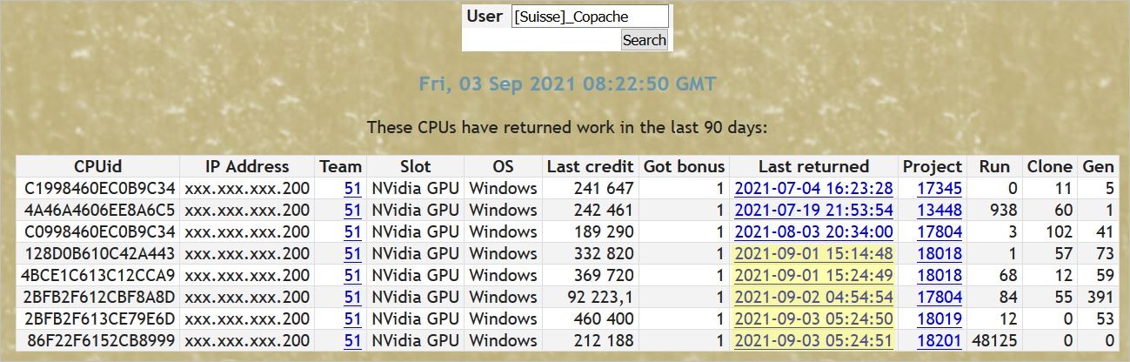1130x362 pixels.
Task: Open project 17804 for CPU 2BFB2F612CBF8A8D
Action: click(939, 297)
